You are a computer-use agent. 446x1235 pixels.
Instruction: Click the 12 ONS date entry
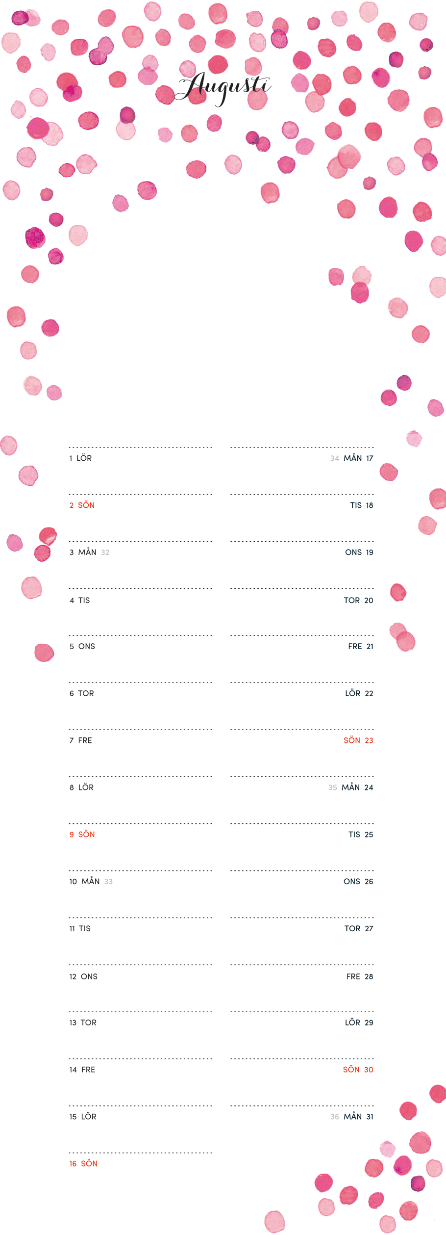pyautogui.click(x=83, y=977)
